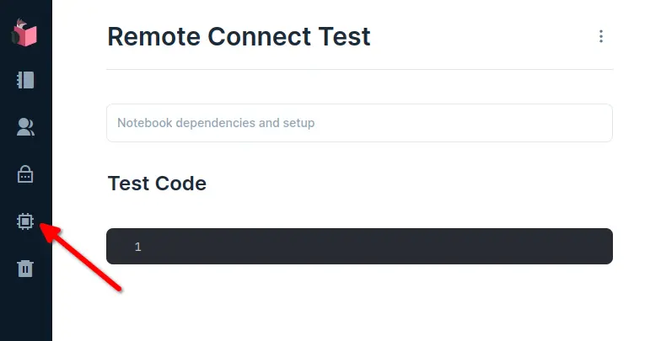Show the connected users panel
Image resolution: width=661 pixels, height=341 pixels.
coord(25,127)
